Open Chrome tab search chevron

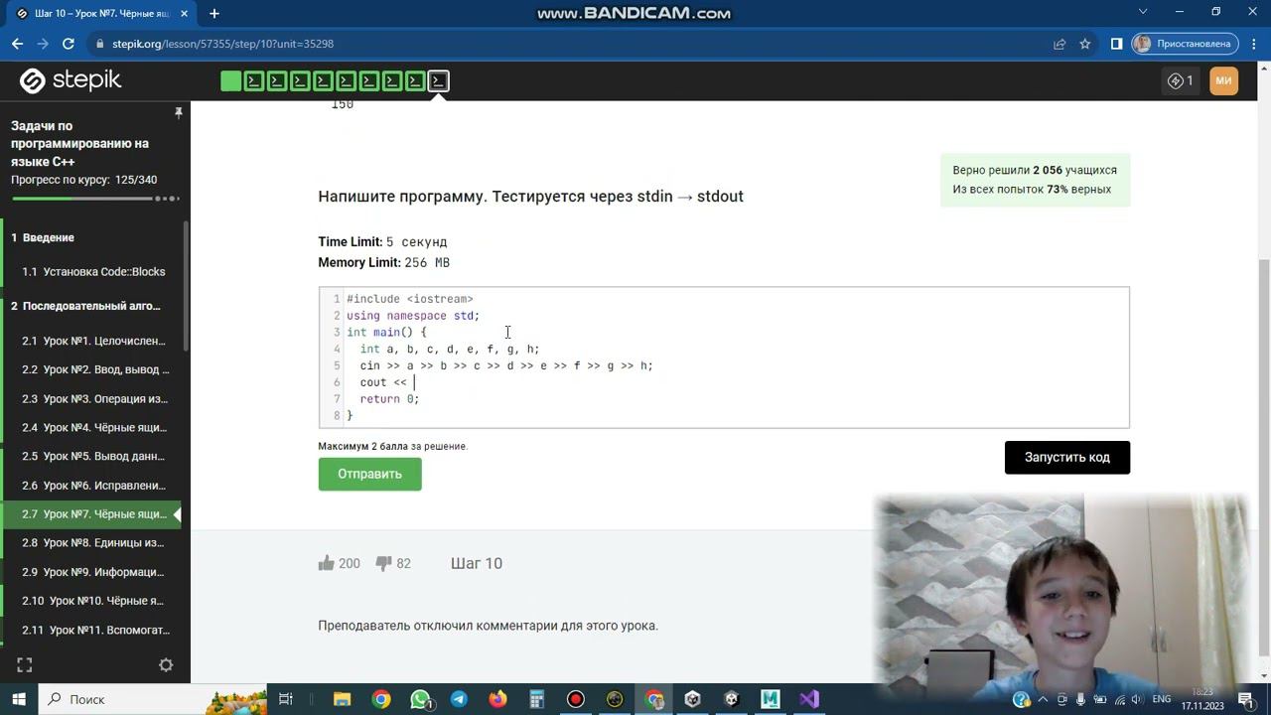[1143, 12]
